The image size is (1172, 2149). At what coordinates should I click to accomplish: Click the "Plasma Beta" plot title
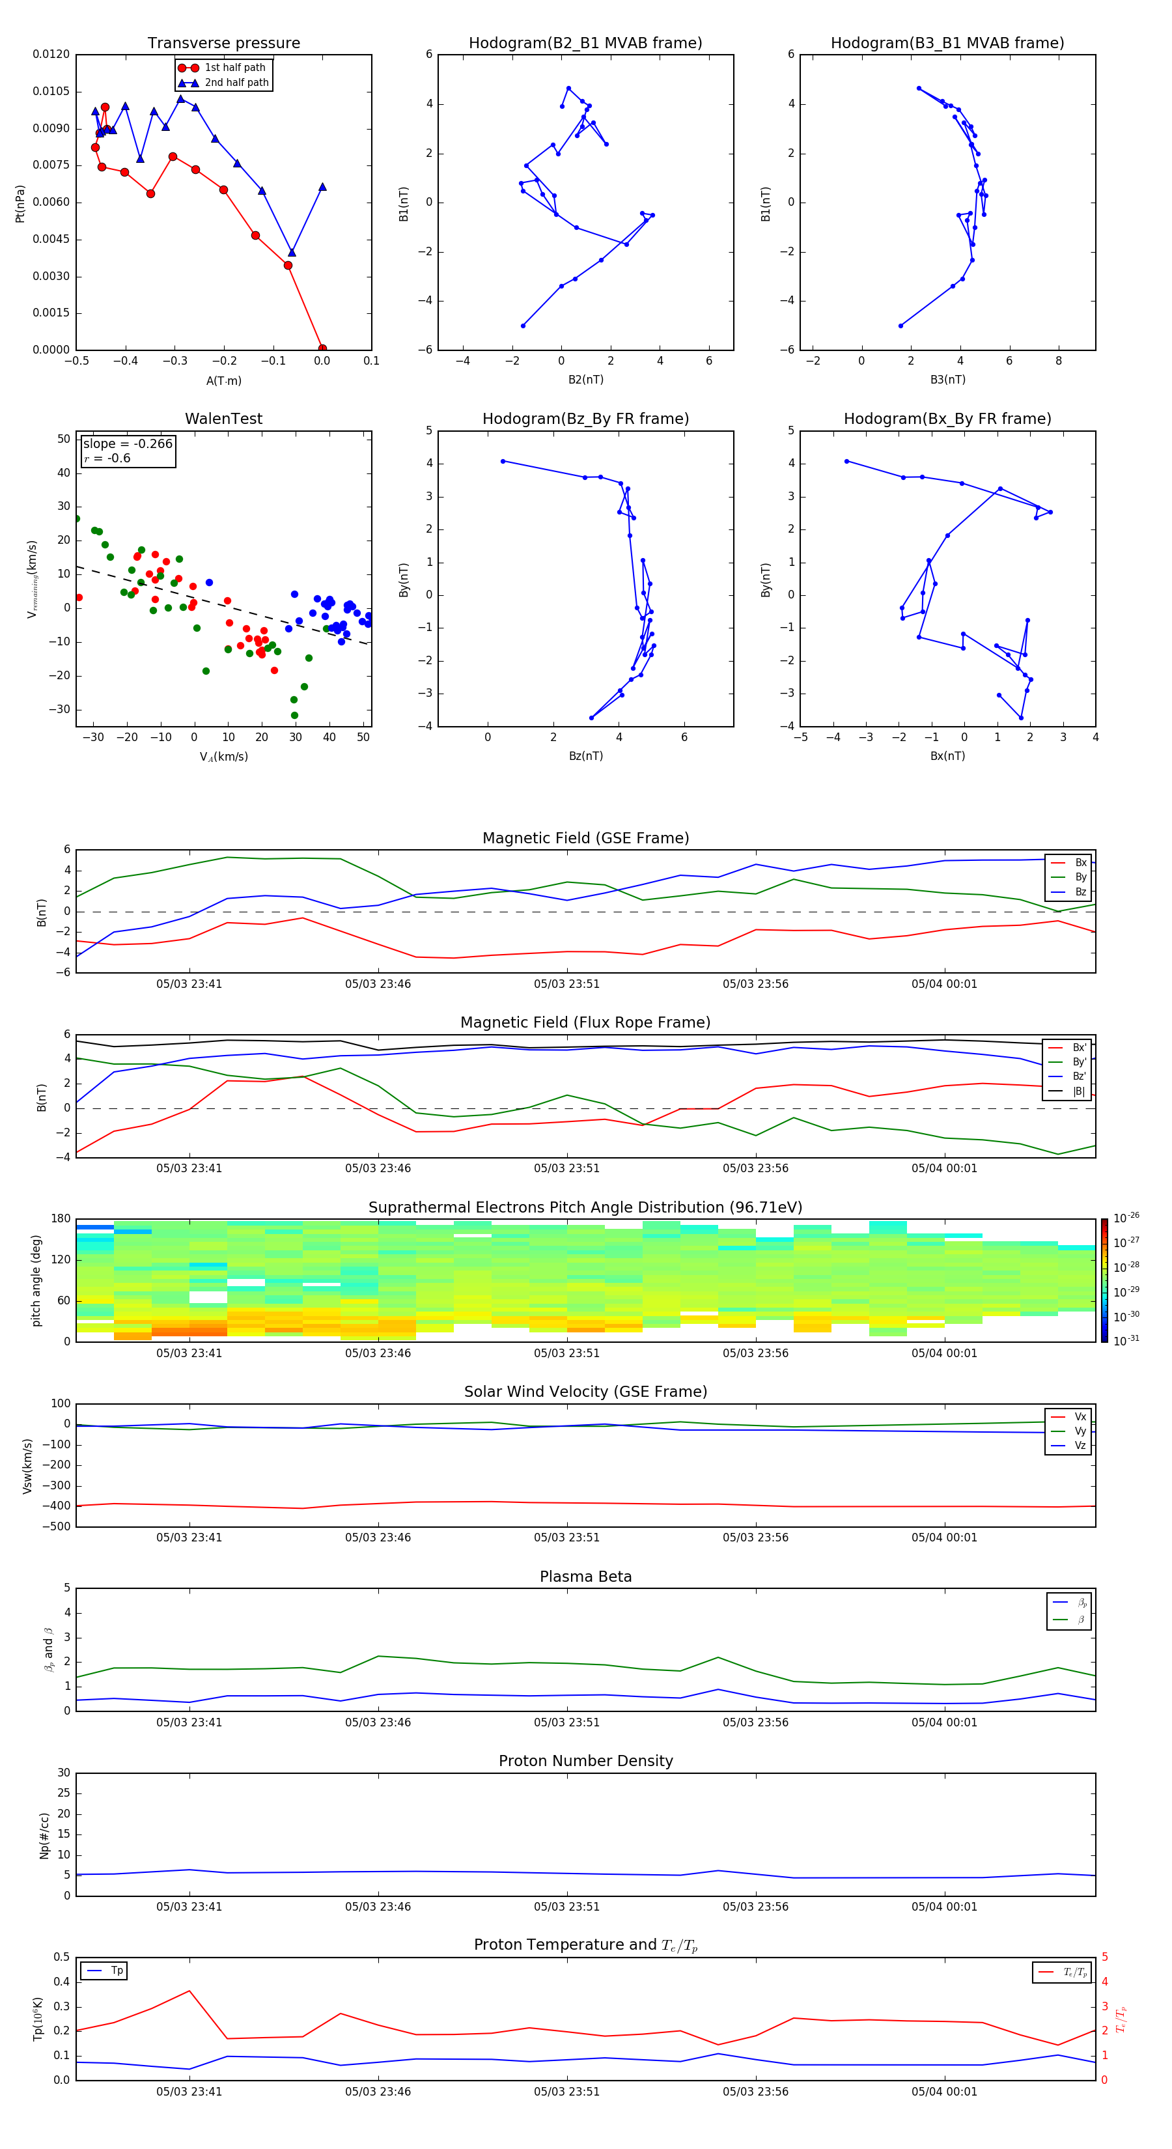[x=585, y=1577]
